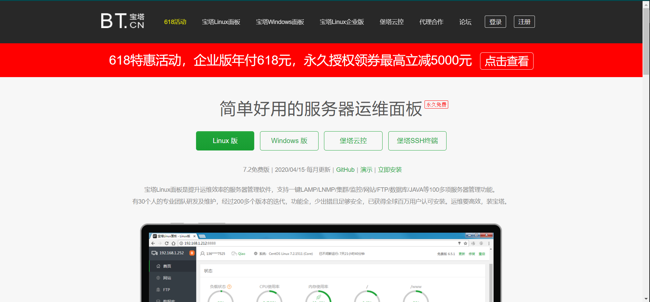The height and width of the screenshot is (302, 650).
Task: Select the 堡塔云控 tab button
Action: [353, 141]
